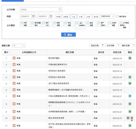This screenshot has width=136, height=129.
Task: Click the red company icon in row 1
Action: [x=14, y=58]
